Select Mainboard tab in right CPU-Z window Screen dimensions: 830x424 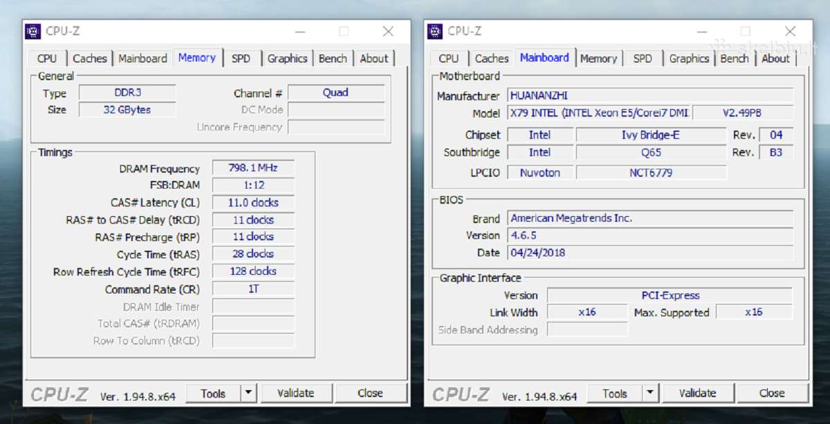click(x=544, y=58)
